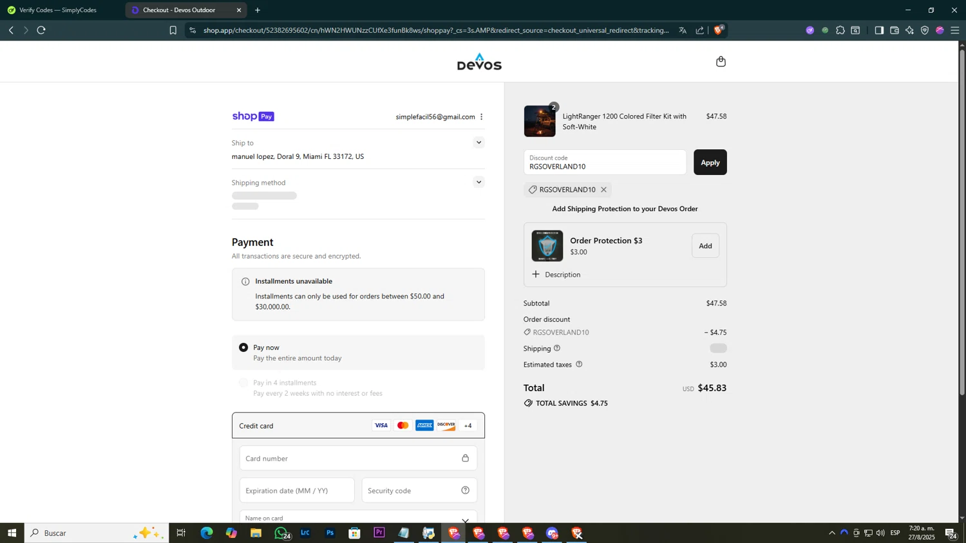The height and width of the screenshot is (543, 966).
Task: Toggle the browser sidebar panel
Action: tap(879, 30)
